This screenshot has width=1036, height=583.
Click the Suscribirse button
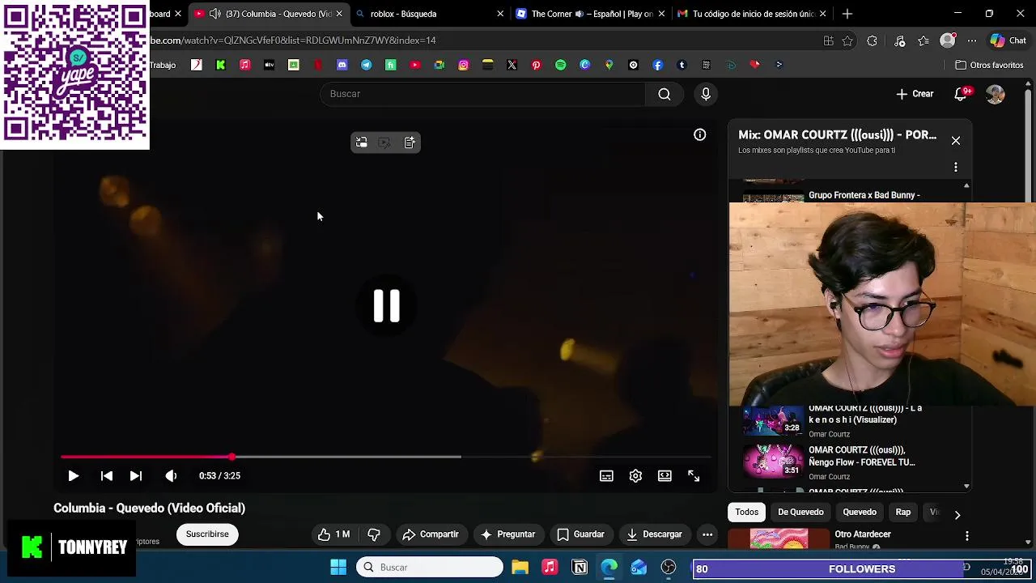(207, 534)
